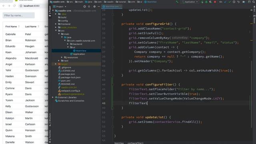This screenshot has height=144, width=256.
Task: Fold the configureFilter method in gutter
Action: tap(113, 84)
